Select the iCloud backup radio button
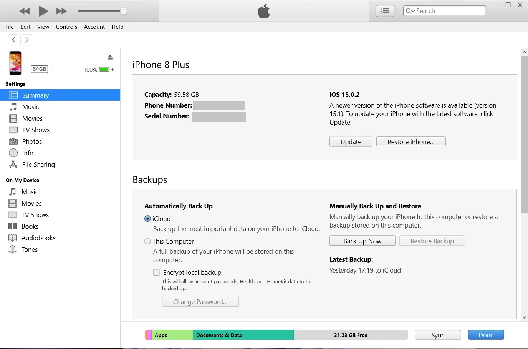Image resolution: width=528 pixels, height=349 pixels. (147, 219)
